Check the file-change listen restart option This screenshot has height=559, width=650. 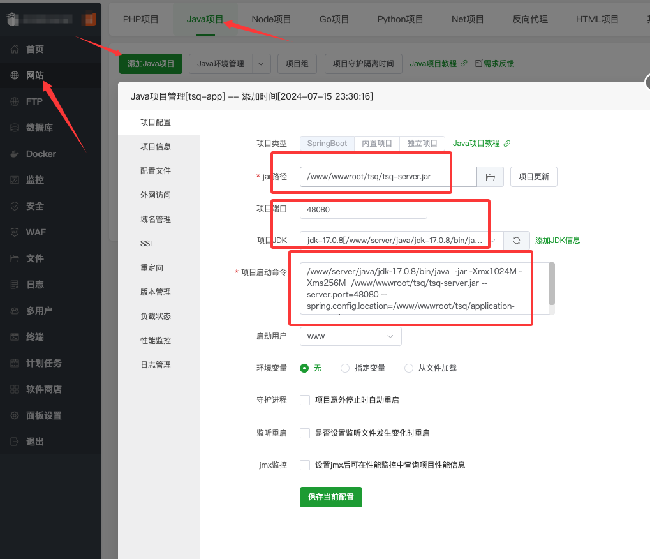tap(305, 433)
